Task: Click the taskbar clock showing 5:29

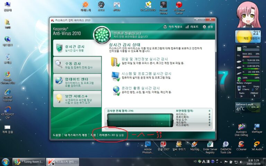Action: coord(254,162)
